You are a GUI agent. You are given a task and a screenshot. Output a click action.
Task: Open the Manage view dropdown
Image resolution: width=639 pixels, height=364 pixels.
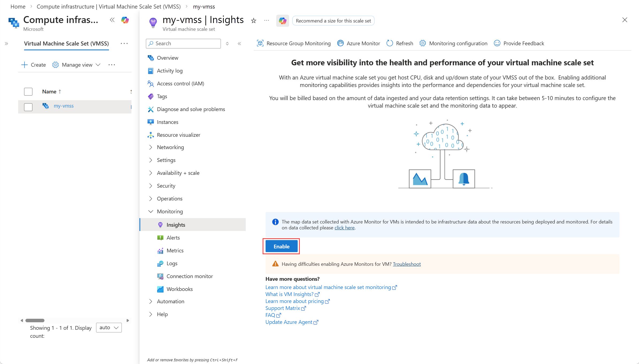pyautogui.click(x=76, y=65)
